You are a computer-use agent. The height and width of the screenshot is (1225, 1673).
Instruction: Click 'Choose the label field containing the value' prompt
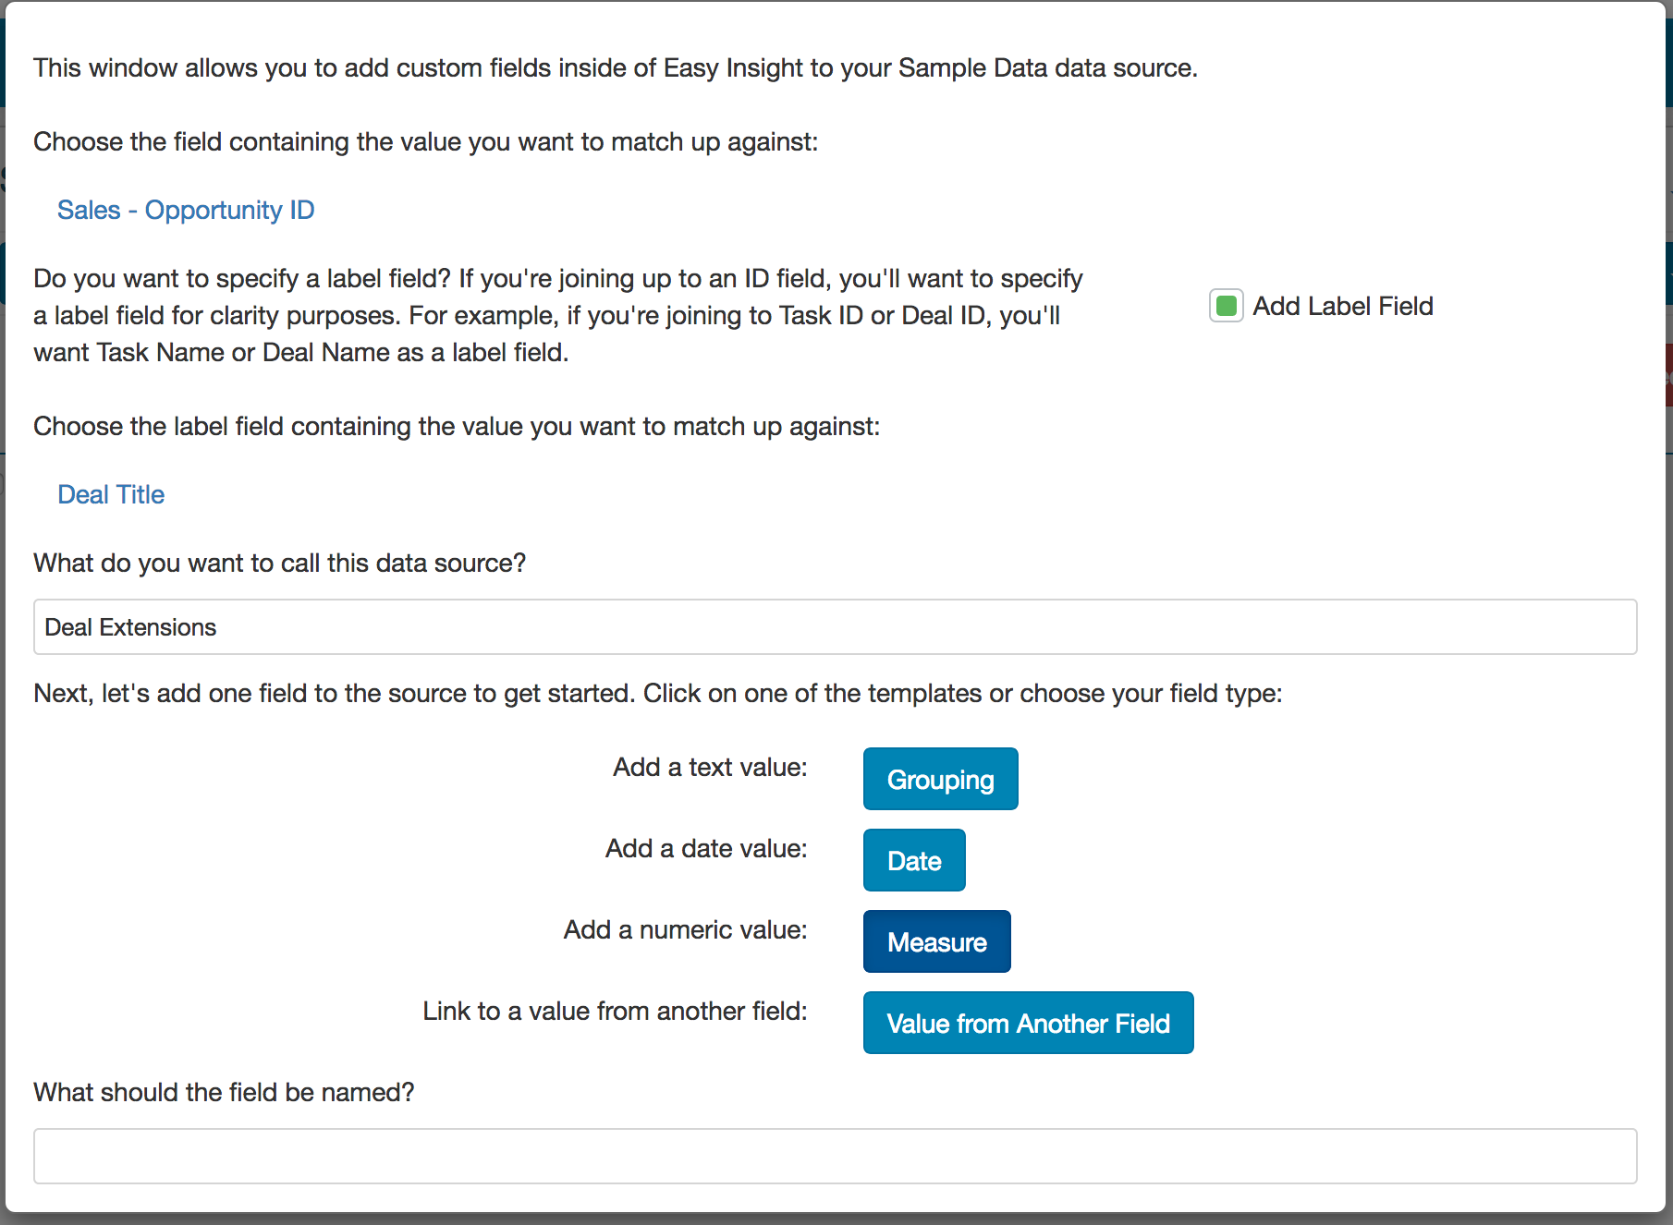pyautogui.click(x=457, y=427)
